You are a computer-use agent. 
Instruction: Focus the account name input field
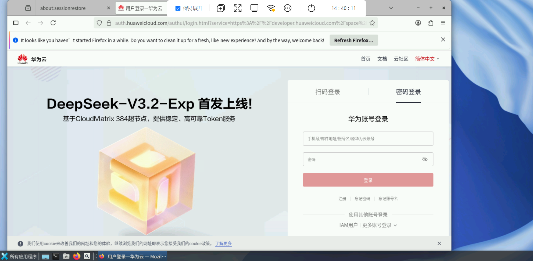point(368,139)
